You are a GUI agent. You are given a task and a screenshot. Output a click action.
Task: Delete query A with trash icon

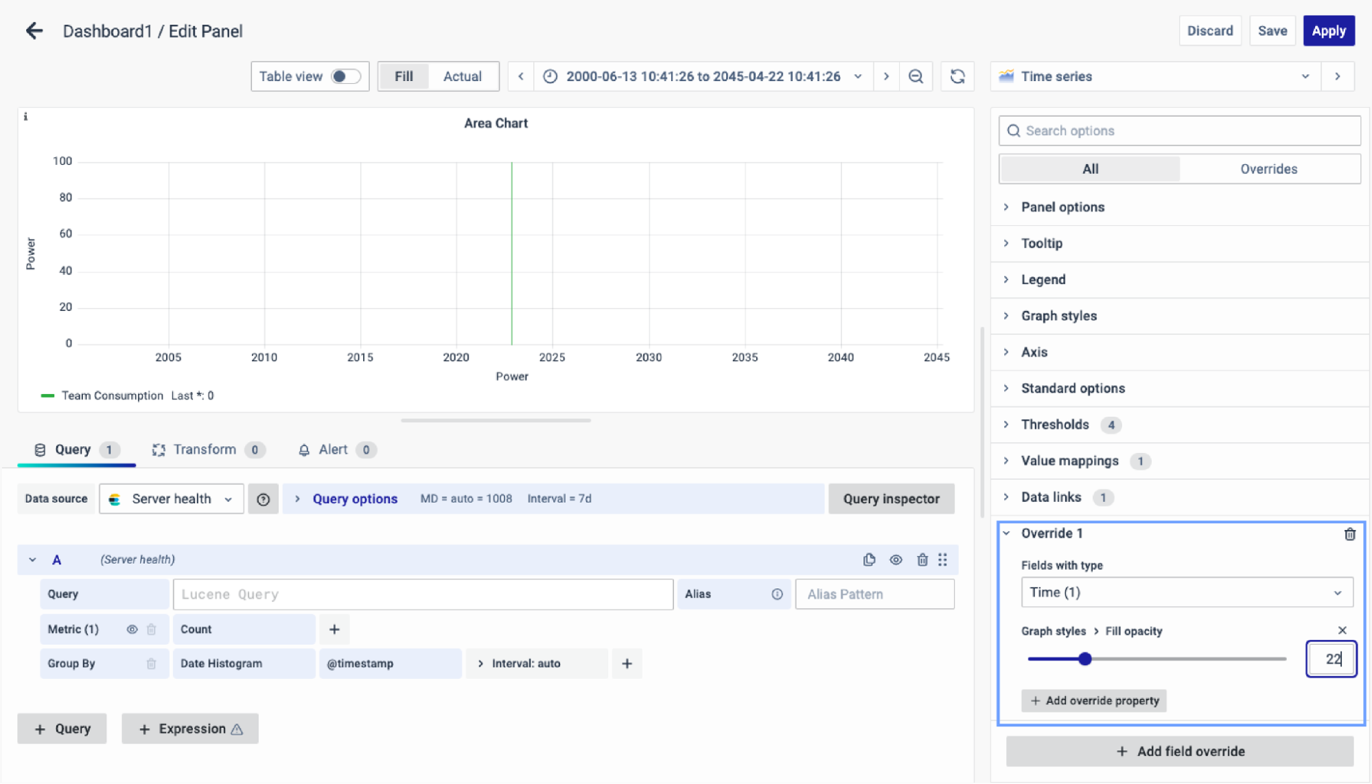click(922, 560)
